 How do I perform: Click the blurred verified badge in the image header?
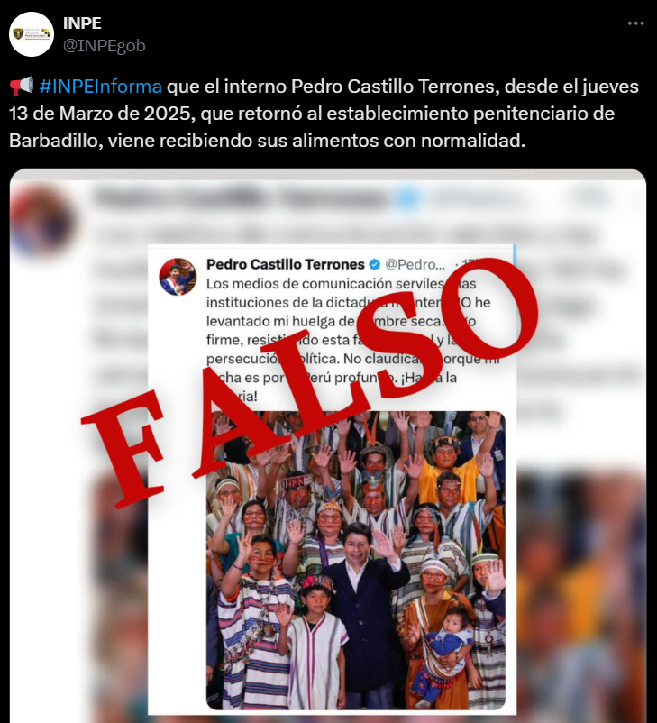(x=407, y=198)
